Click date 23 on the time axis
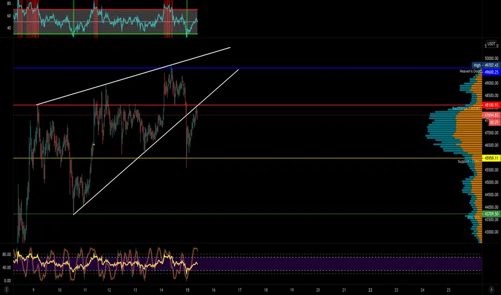 pyautogui.click(x=396, y=290)
